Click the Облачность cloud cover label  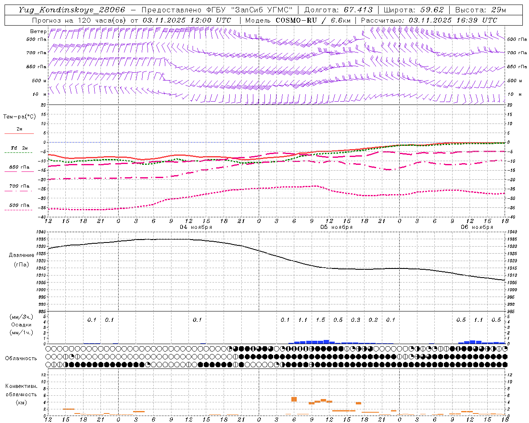(x=21, y=358)
